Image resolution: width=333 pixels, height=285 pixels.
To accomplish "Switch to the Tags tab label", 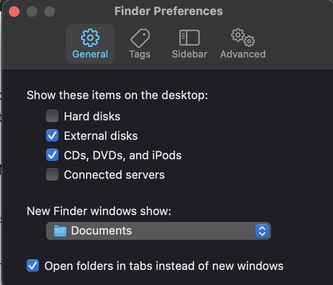I will (x=139, y=54).
